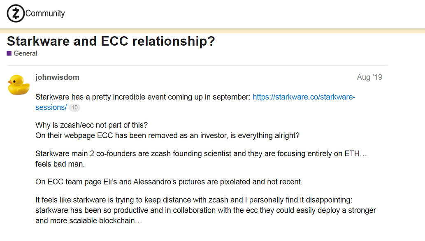The image size is (425, 241).
Task: Click the sentence about Starkware main 2 co-founders
Action: pos(197,154)
